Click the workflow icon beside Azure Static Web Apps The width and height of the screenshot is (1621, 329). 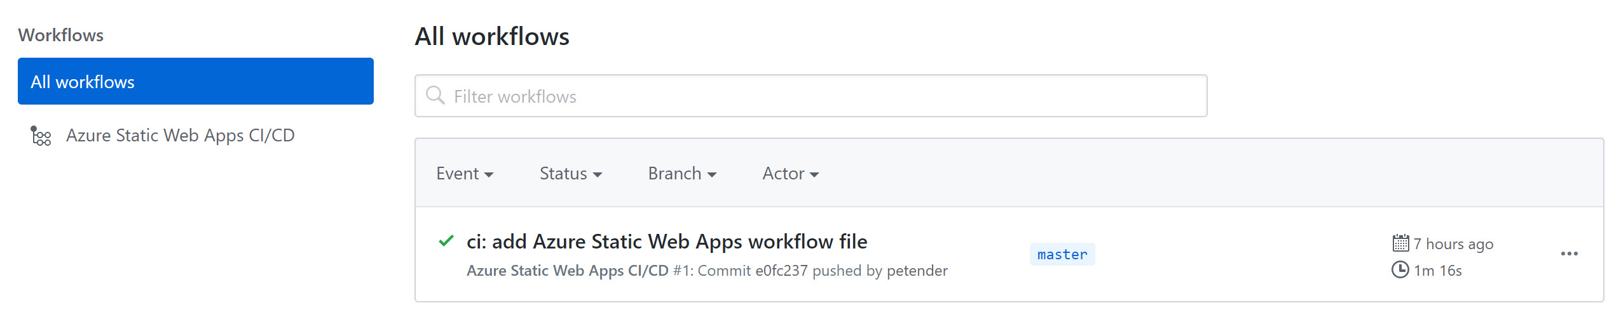(x=41, y=136)
